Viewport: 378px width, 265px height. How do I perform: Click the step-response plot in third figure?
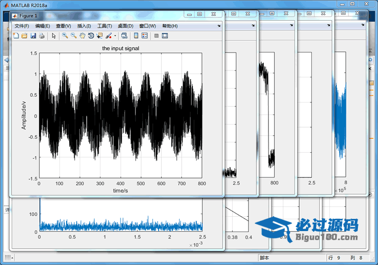pyautogui.click(x=267, y=114)
